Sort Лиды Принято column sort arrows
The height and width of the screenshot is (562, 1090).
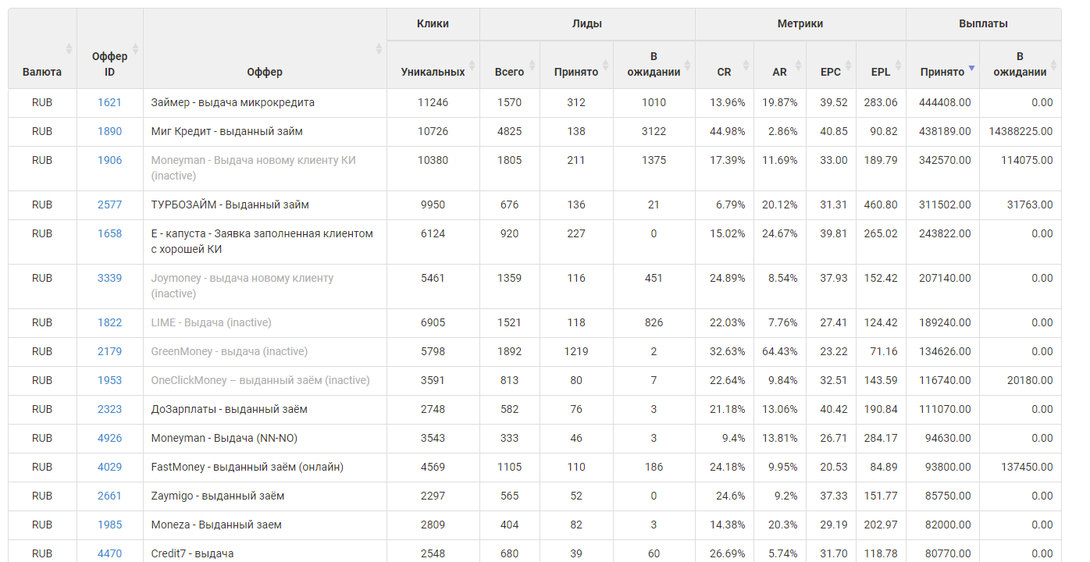[607, 65]
